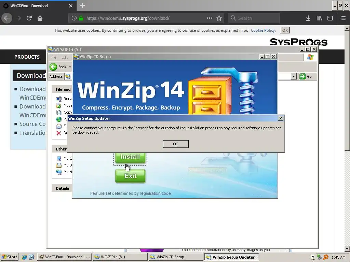This screenshot has height=262, width=350.
Task: Close the WinZip Setup Updater dialog
Action: (x=281, y=118)
